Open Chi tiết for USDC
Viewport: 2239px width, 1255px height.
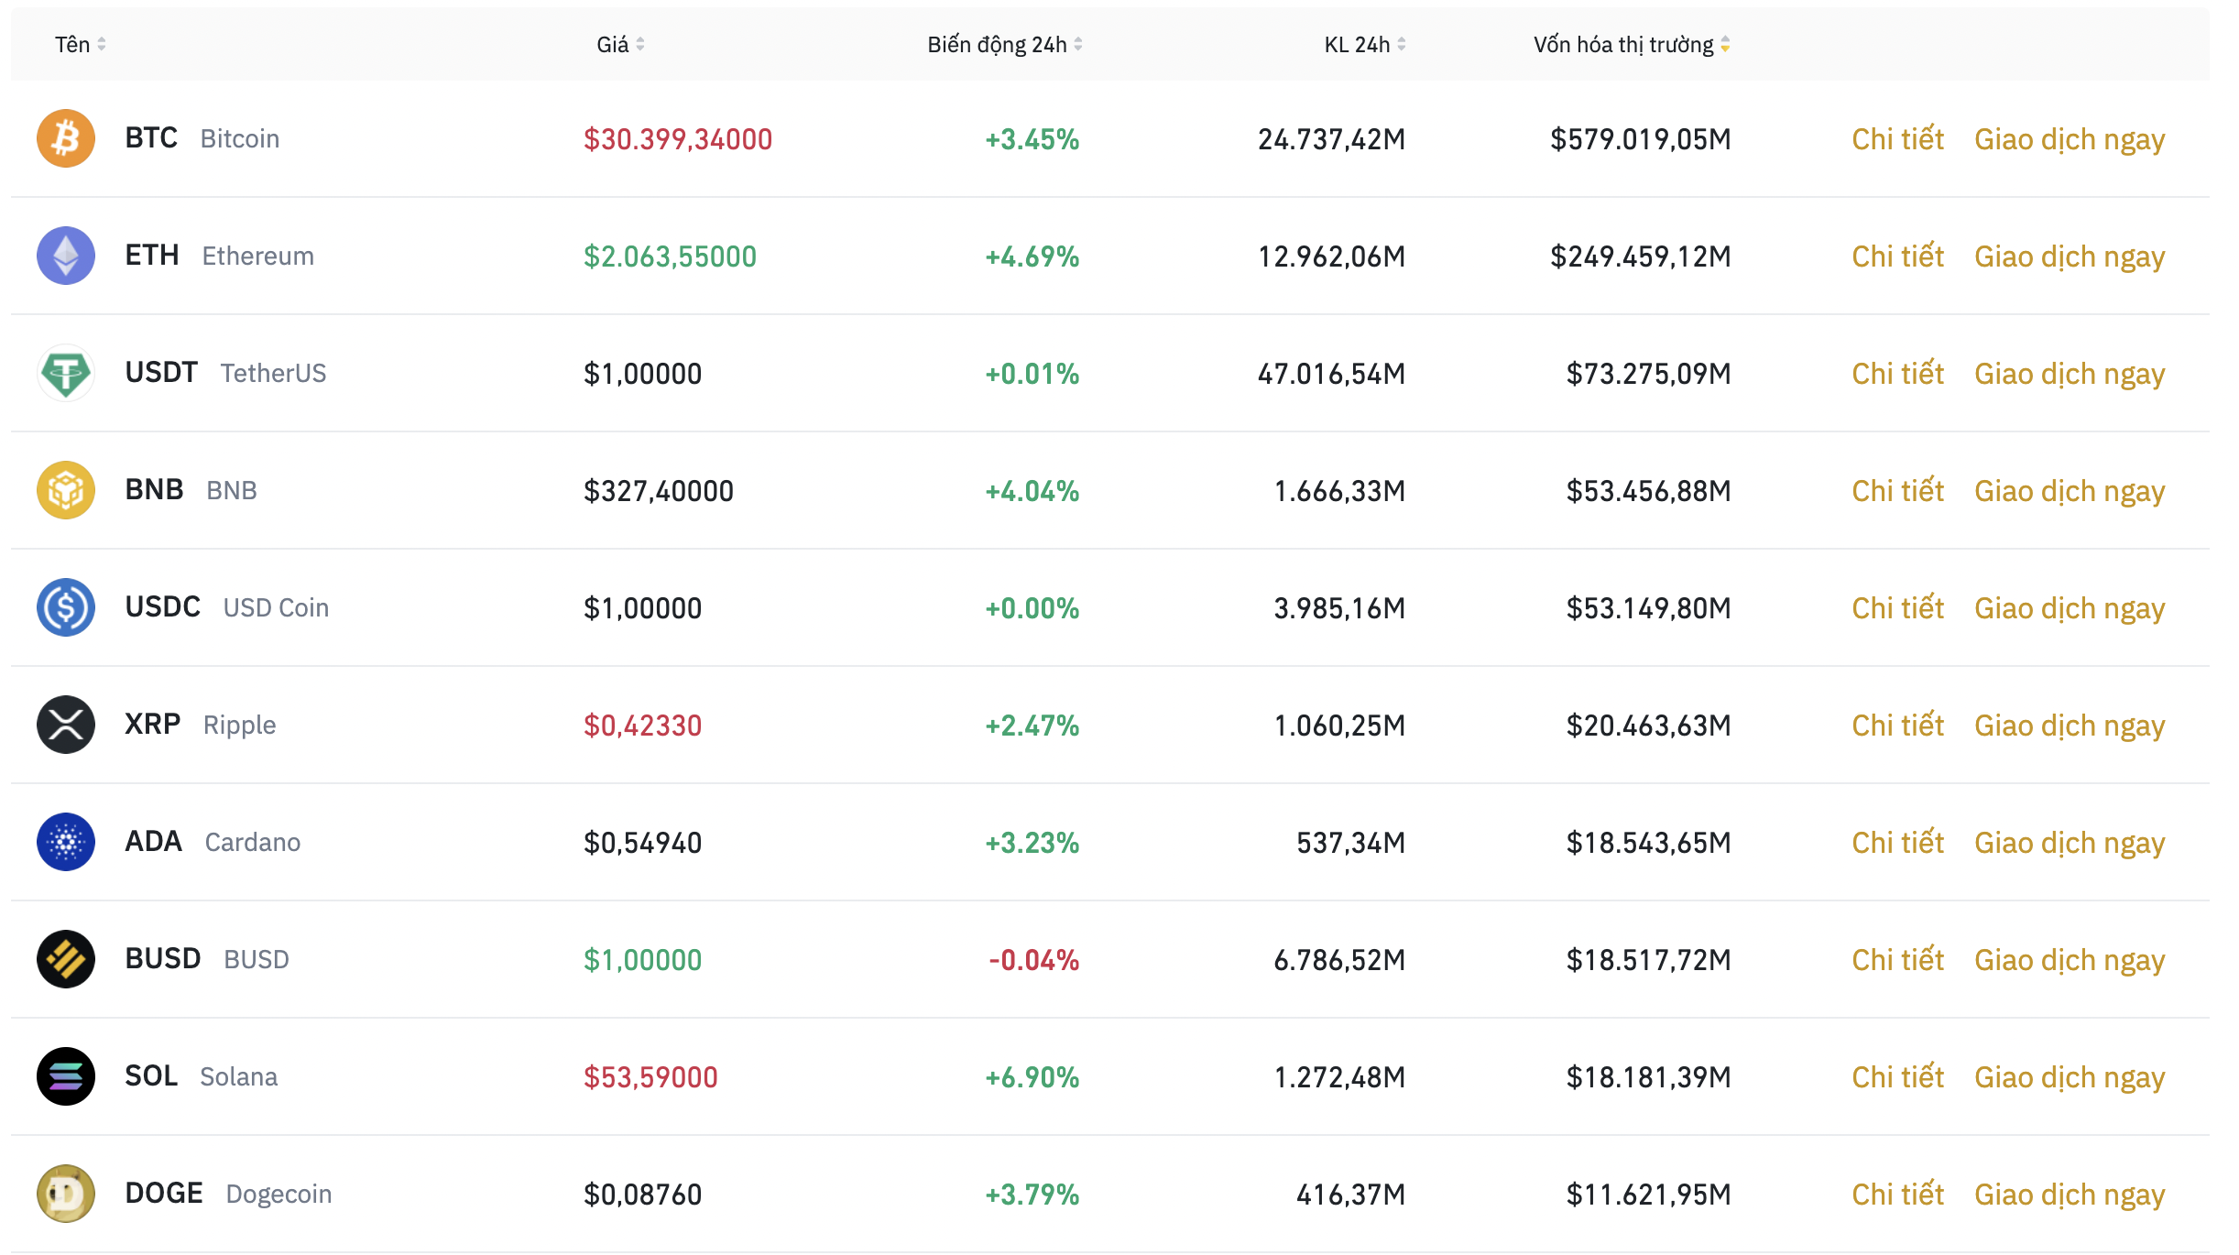pyautogui.click(x=1897, y=607)
